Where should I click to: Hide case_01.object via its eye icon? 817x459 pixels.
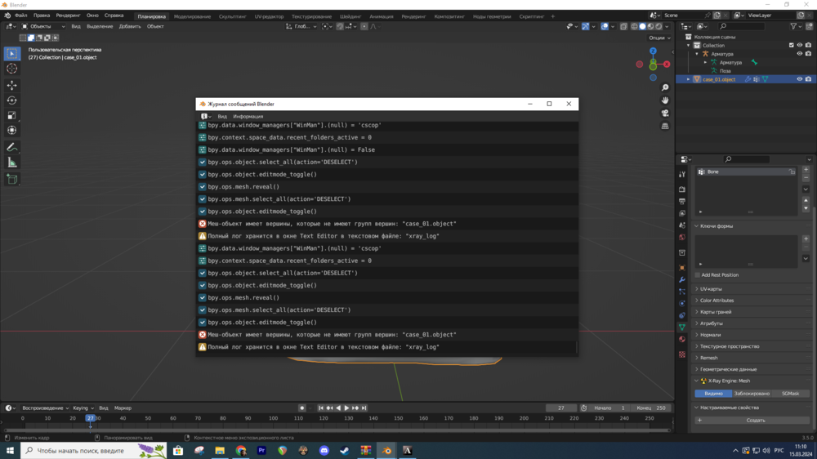(x=799, y=79)
